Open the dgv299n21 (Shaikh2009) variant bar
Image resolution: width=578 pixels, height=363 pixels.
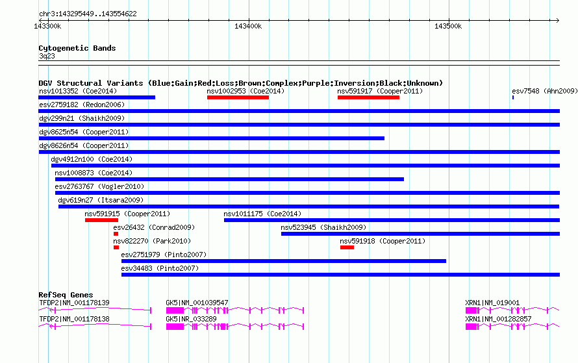[299, 125]
